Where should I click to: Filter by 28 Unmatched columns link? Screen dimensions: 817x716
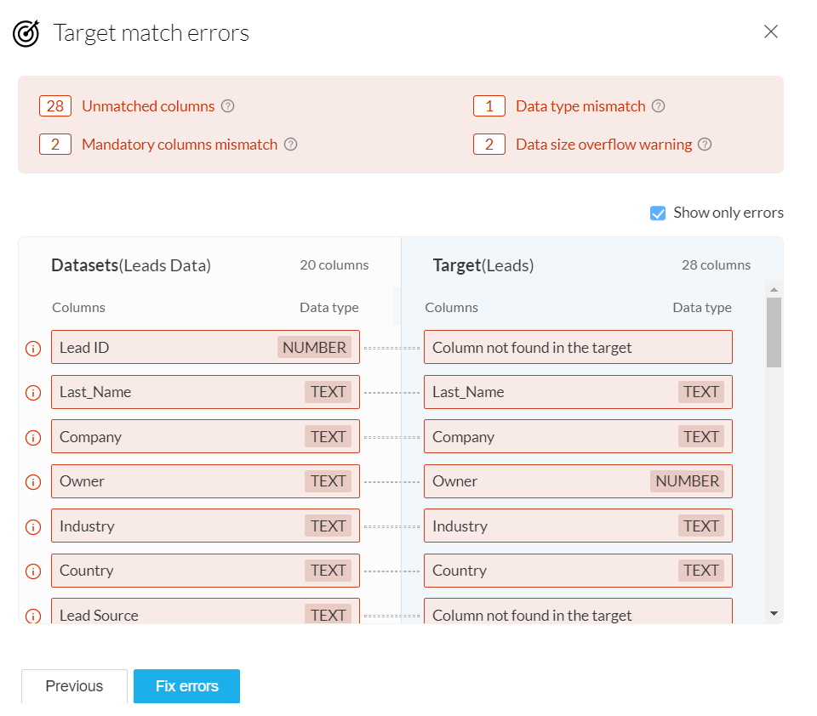coord(127,106)
